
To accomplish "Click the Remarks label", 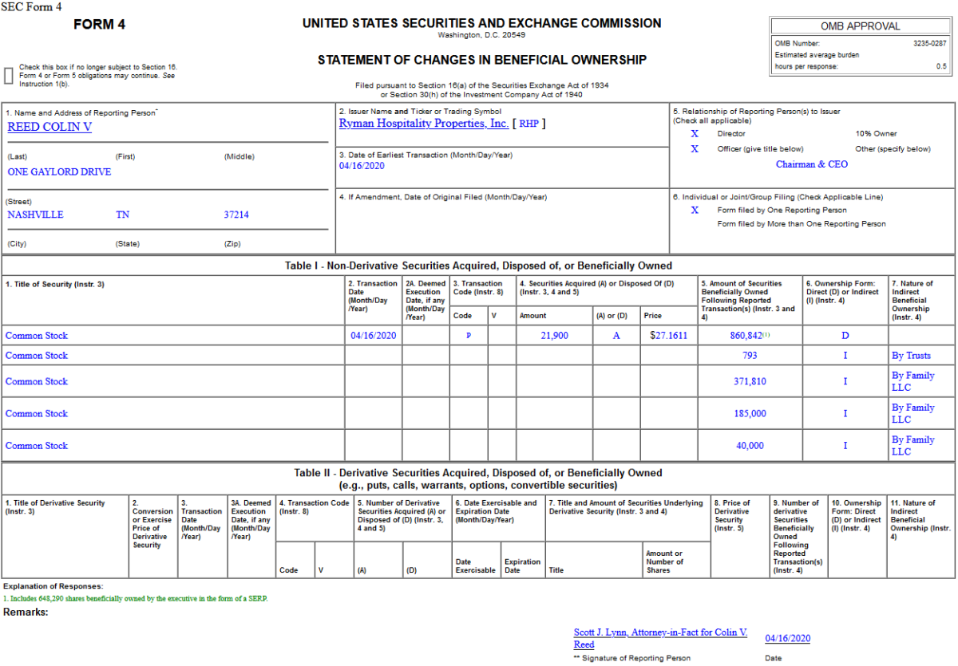I will click(x=26, y=613).
